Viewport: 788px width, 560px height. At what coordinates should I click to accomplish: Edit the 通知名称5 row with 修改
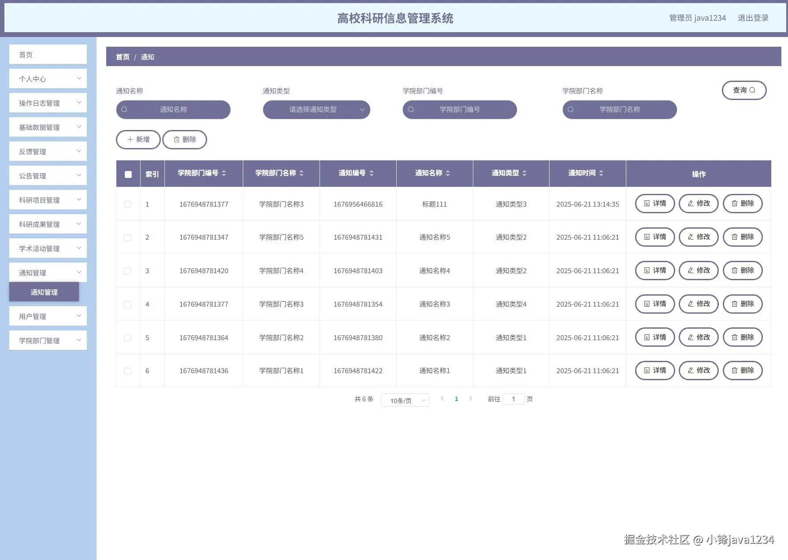[x=699, y=237]
